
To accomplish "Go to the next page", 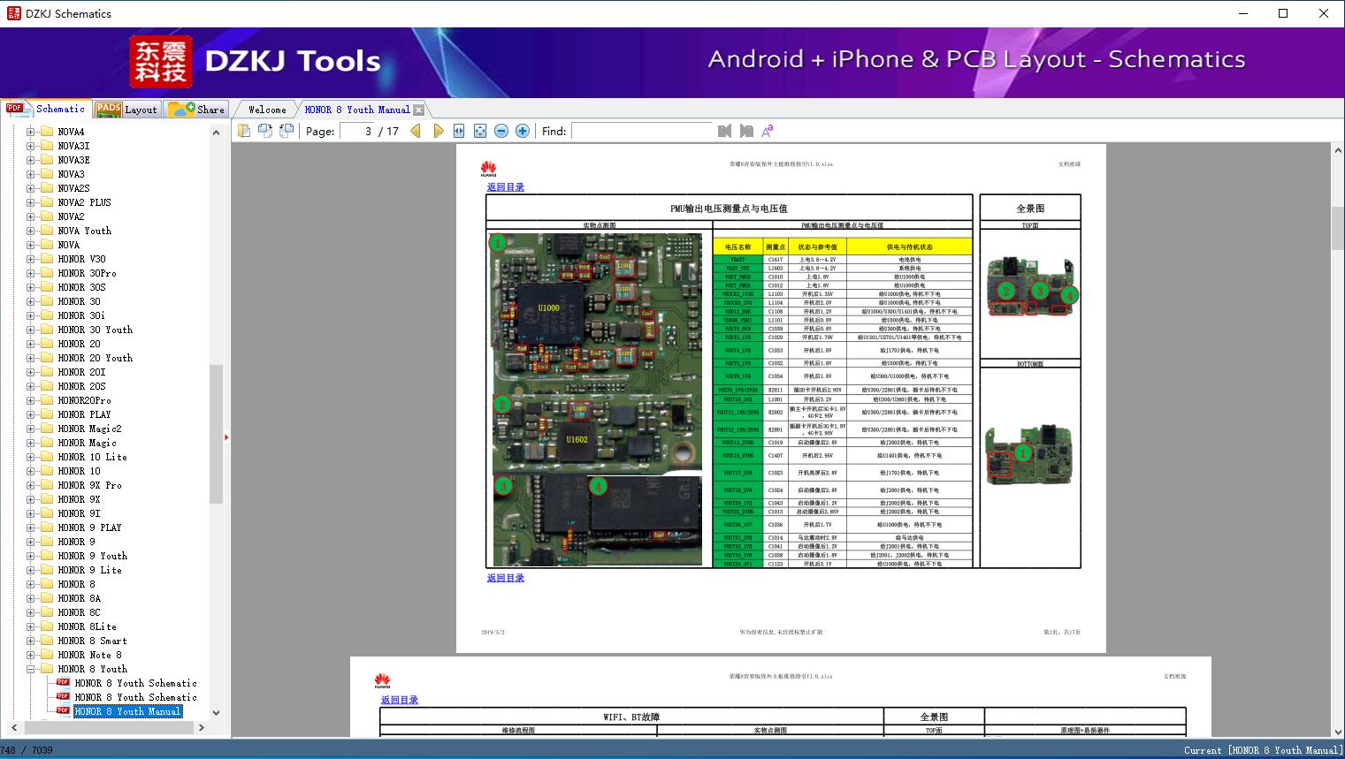I will pos(438,131).
